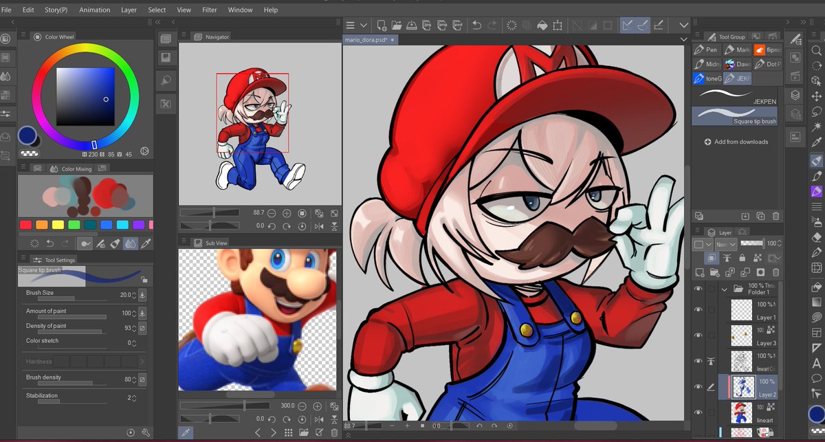Select the Pen sub tool group
825x442 pixels.
pos(706,49)
